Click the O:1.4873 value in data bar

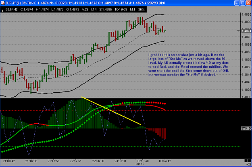point(73,10)
